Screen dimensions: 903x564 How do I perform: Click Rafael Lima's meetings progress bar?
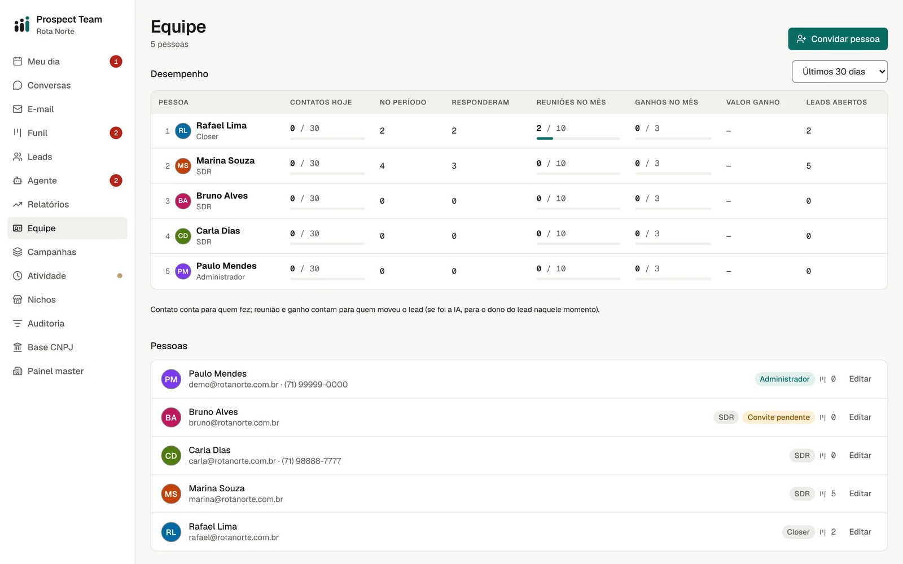pyautogui.click(x=578, y=138)
